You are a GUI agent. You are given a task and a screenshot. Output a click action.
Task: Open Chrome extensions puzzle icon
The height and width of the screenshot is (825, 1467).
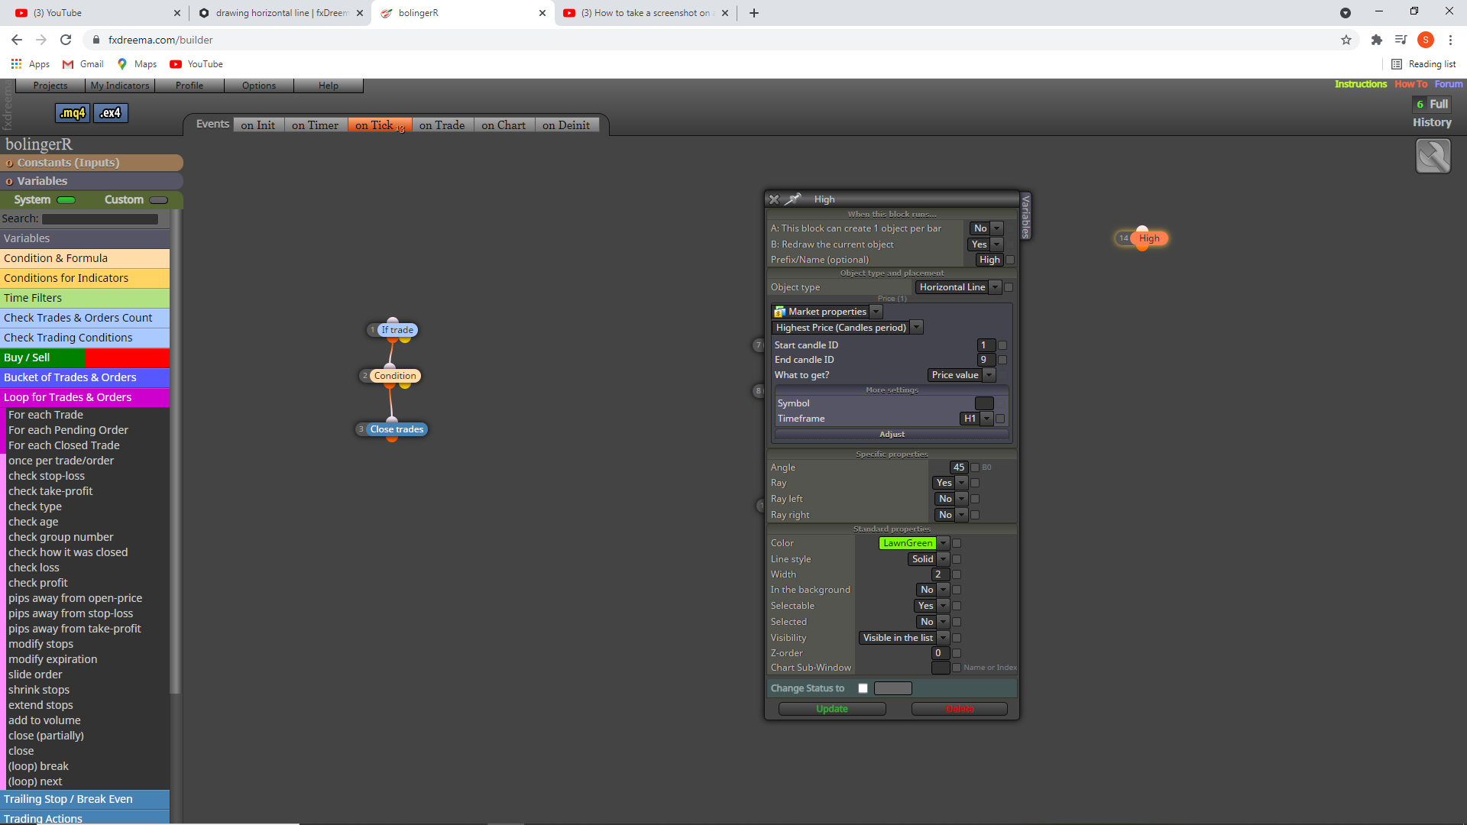(x=1377, y=40)
